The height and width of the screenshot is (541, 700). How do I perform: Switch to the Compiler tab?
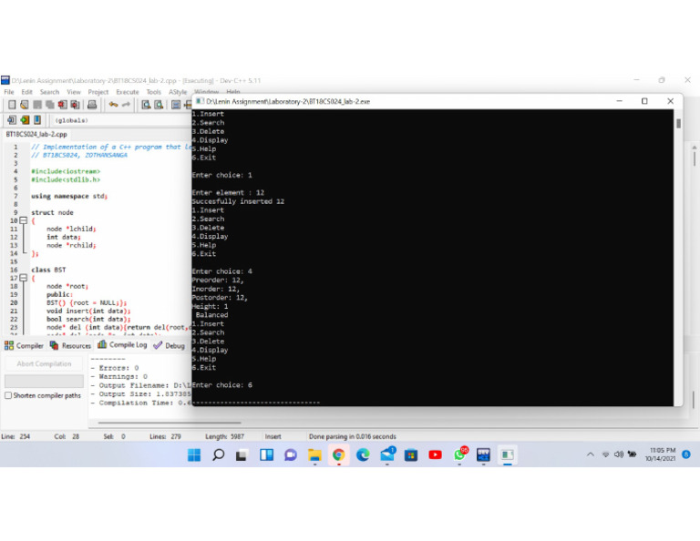coord(24,346)
